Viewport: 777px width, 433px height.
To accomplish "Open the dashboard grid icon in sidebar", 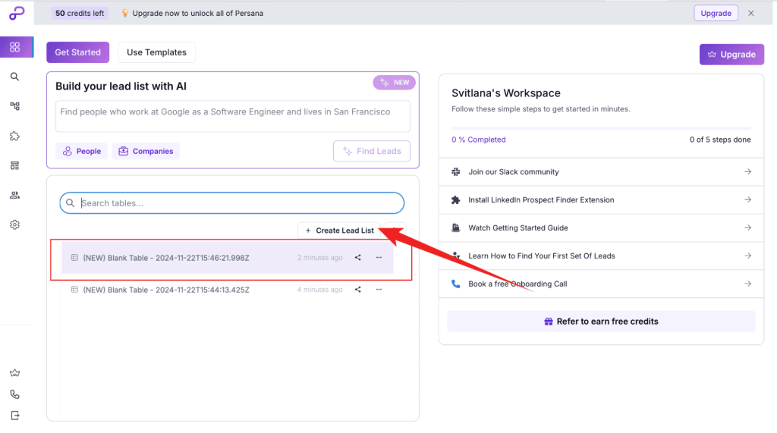I will (x=15, y=47).
